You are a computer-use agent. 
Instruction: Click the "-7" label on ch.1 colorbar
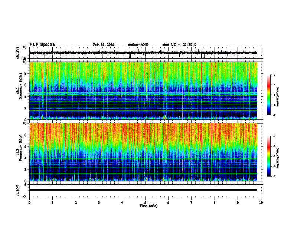pyautogui.click(x=274, y=115)
